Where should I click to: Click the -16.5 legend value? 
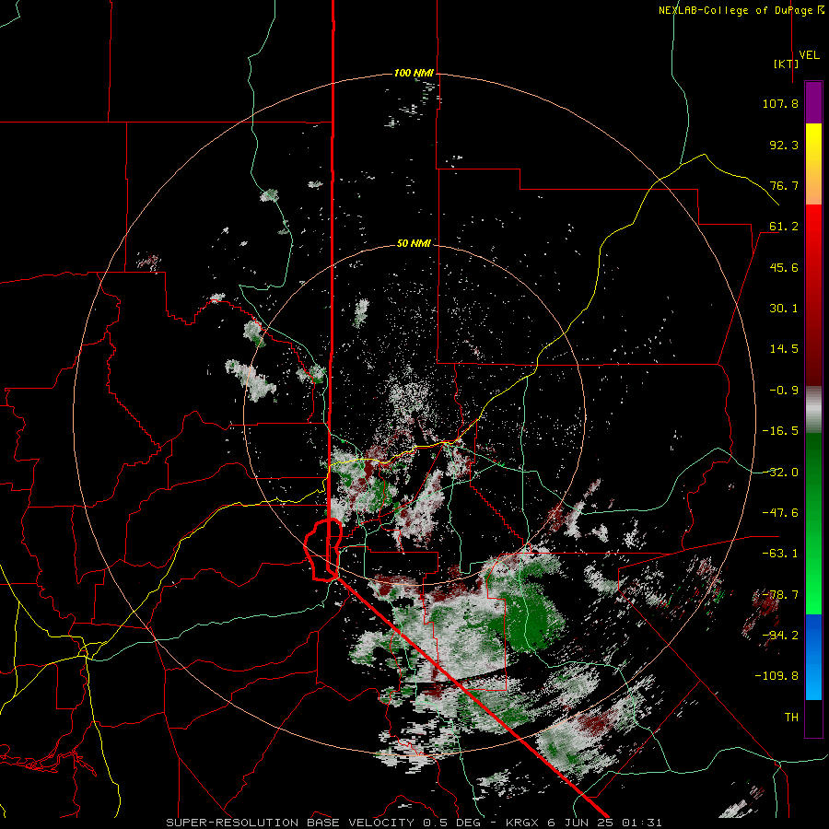coord(780,431)
